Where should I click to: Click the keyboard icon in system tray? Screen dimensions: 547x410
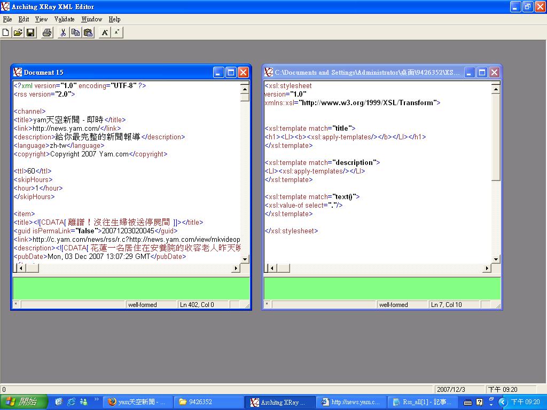[x=468, y=403]
